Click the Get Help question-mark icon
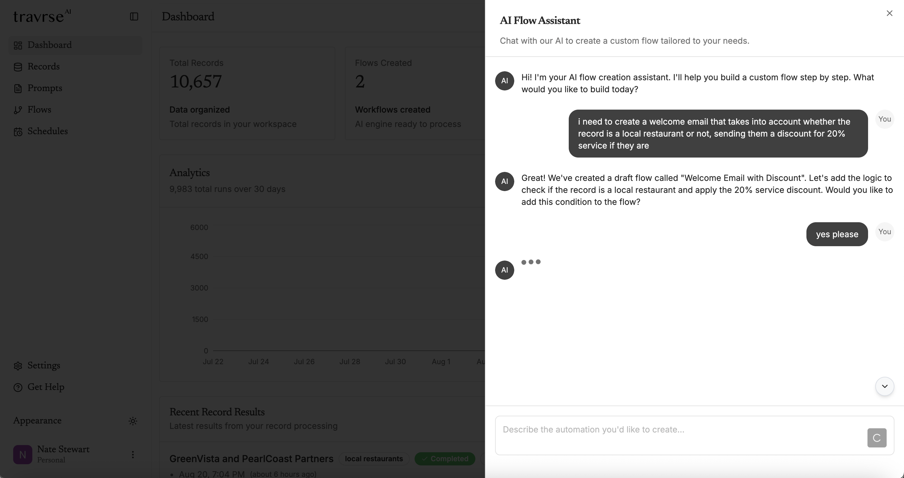Screen dimensions: 904x478 coord(19,387)
